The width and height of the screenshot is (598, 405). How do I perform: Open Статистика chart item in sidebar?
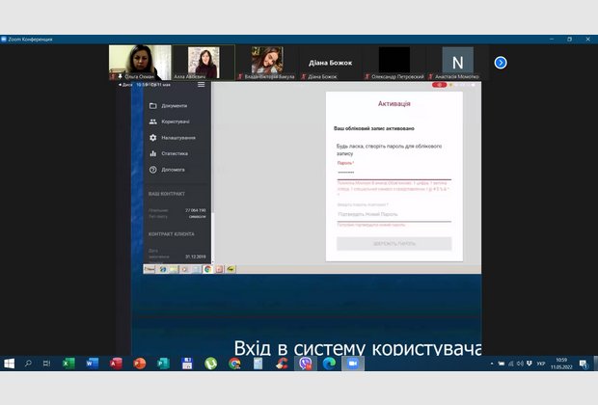coord(169,153)
